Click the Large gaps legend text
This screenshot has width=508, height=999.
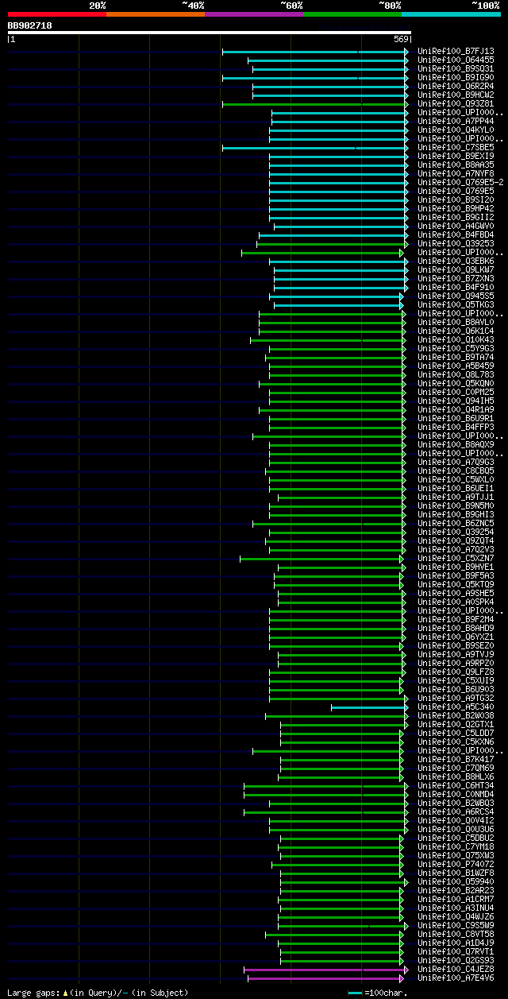[x=98, y=993]
